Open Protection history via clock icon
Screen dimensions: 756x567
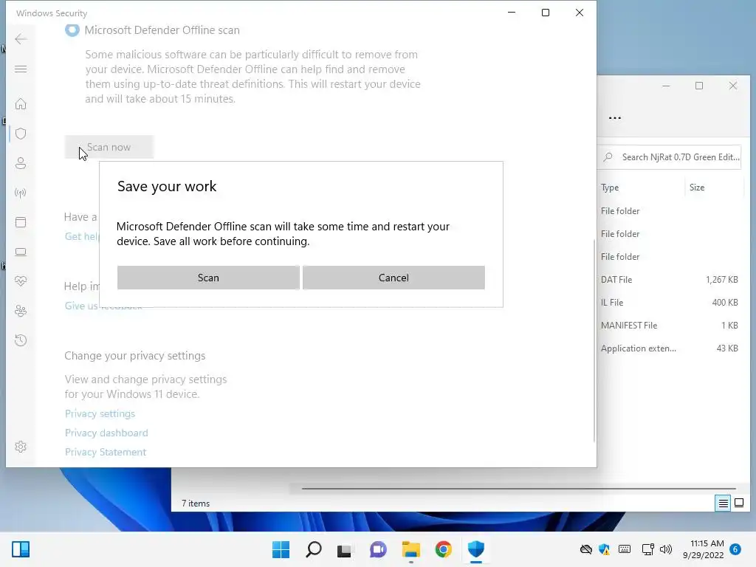tap(21, 340)
